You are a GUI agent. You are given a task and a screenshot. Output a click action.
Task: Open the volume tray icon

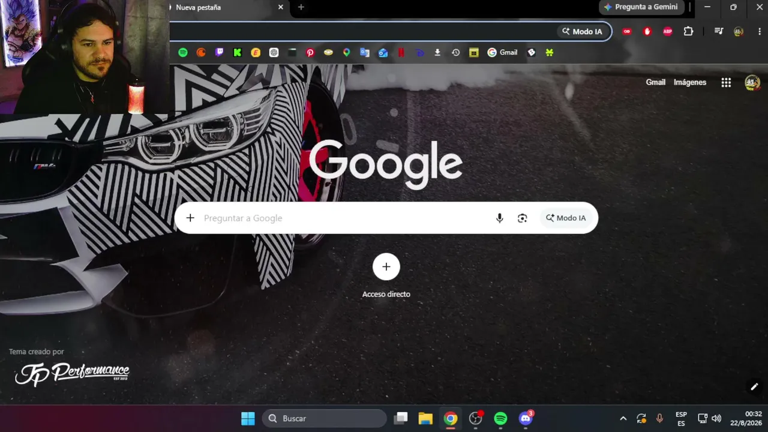pyautogui.click(x=716, y=419)
